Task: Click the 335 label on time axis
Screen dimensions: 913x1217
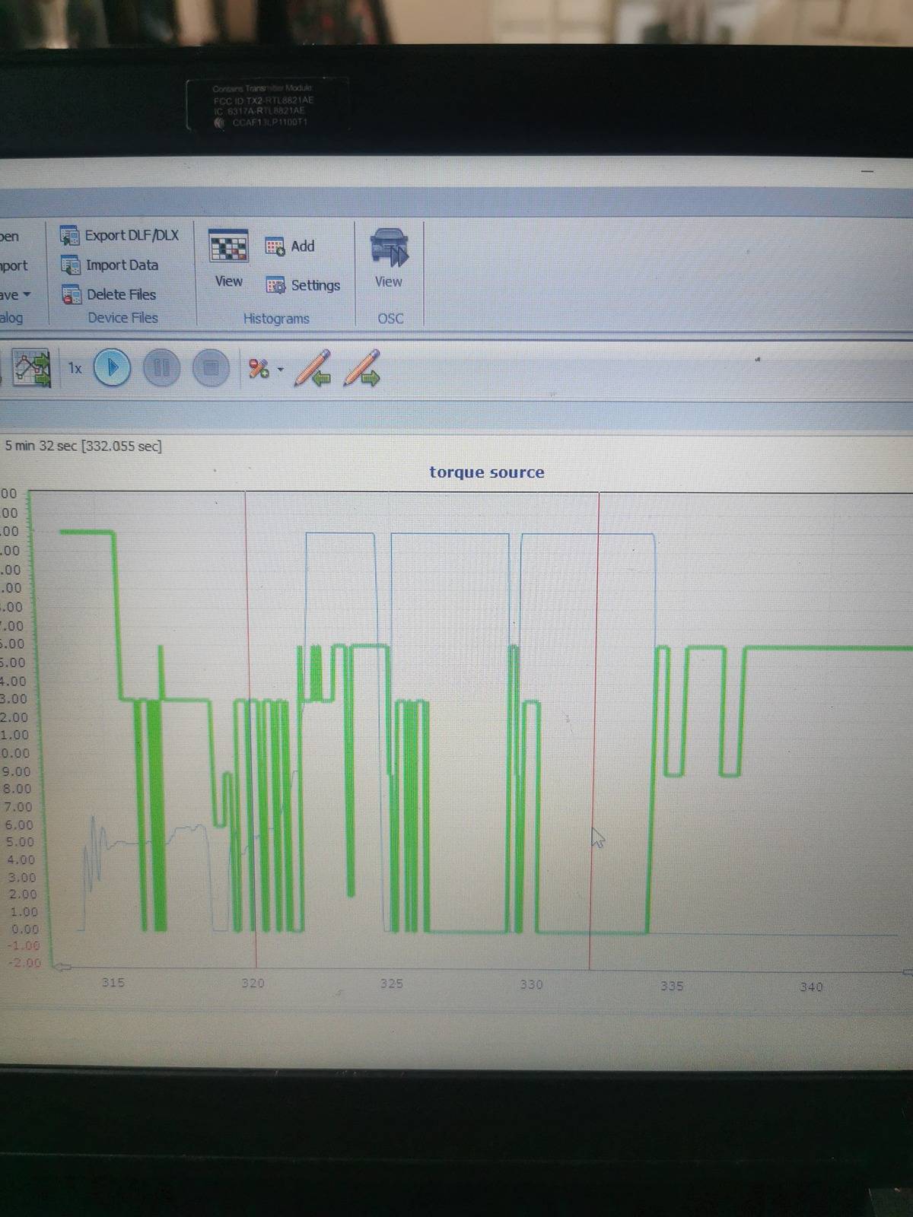Action: [671, 986]
